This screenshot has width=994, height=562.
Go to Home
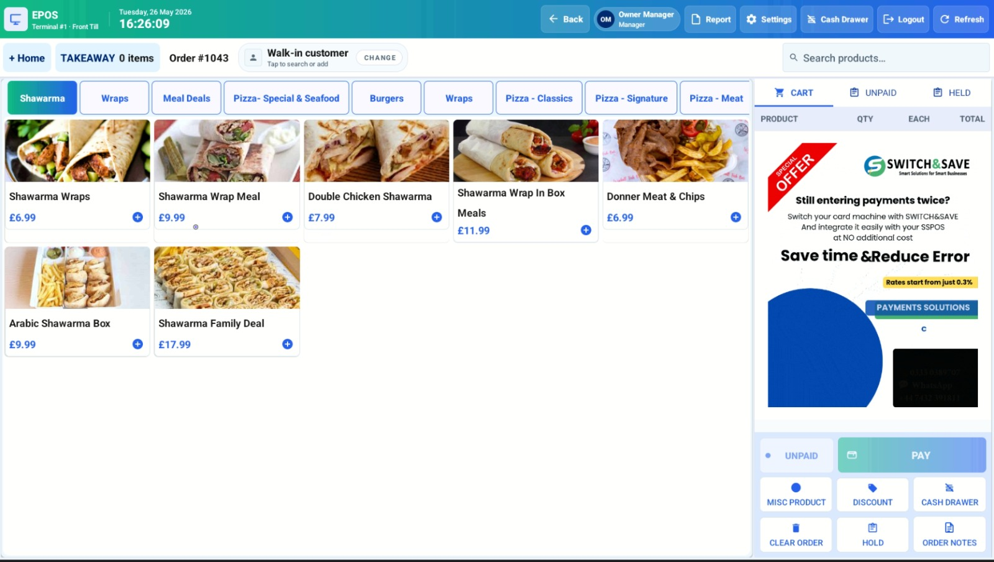[27, 58]
